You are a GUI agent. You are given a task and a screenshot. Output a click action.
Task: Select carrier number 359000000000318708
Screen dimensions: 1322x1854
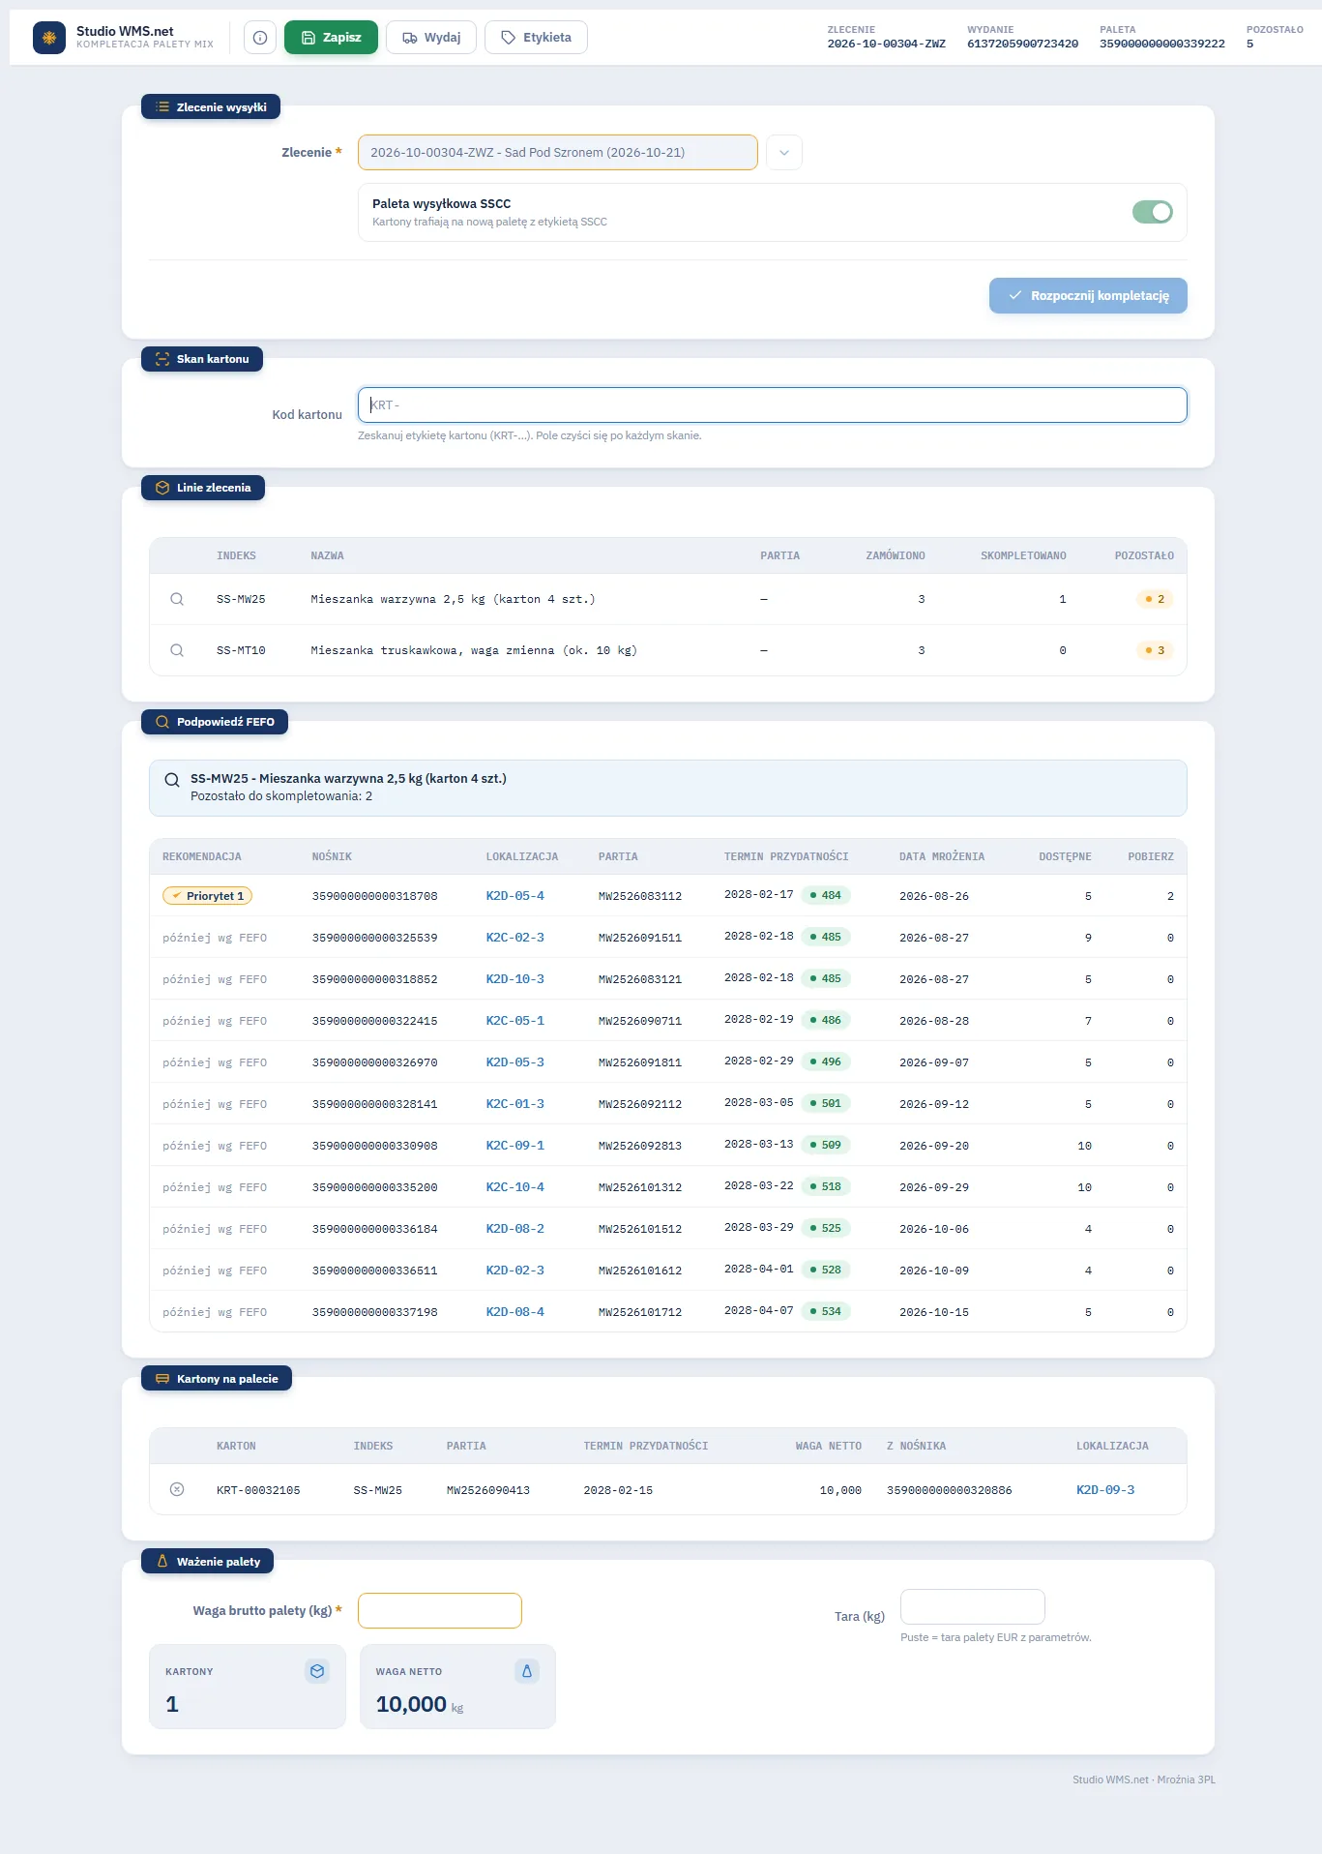pos(375,896)
